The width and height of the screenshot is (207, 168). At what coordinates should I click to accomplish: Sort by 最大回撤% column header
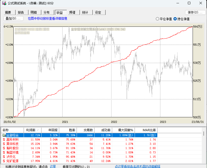tap(124, 130)
